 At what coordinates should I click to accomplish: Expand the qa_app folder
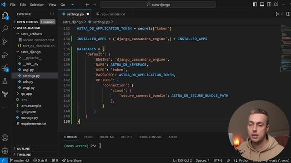tap(35, 94)
